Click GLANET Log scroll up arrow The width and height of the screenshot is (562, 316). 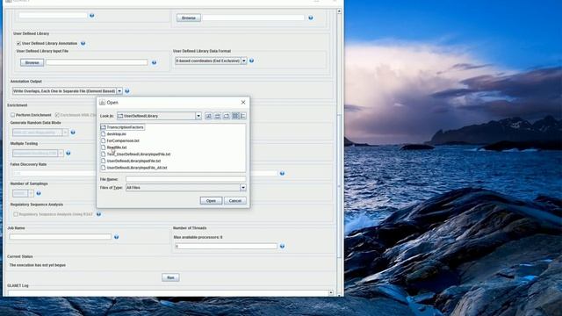331,293
